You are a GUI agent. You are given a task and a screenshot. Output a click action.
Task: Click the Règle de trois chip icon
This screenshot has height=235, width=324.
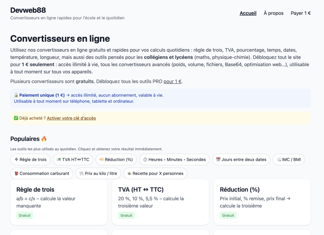(x=16, y=160)
